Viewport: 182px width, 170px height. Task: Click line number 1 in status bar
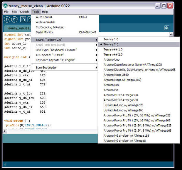click(5, 164)
